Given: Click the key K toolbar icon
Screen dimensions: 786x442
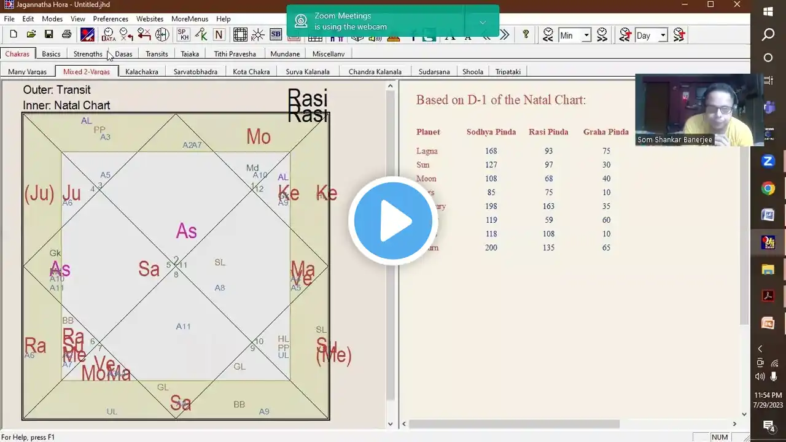Looking at the screenshot, I should pyautogui.click(x=201, y=34).
